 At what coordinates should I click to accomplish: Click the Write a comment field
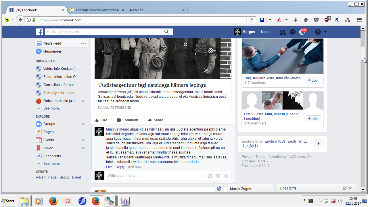(155, 176)
